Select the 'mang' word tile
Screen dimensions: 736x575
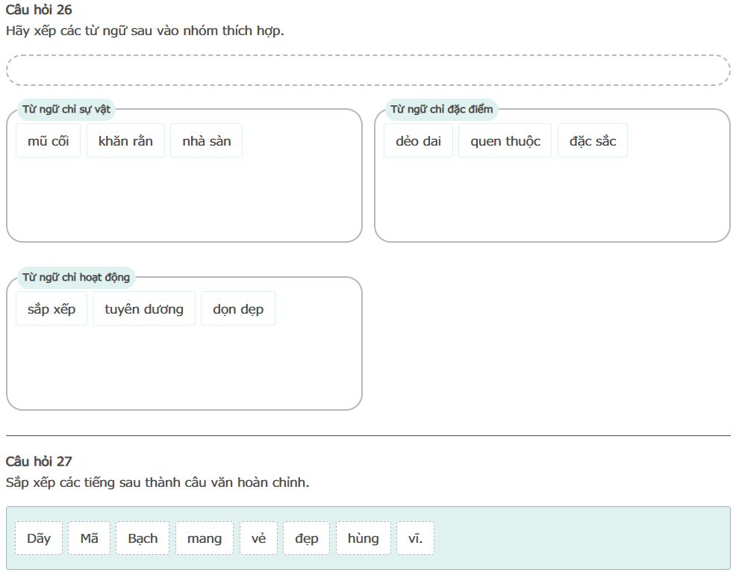[x=204, y=538]
